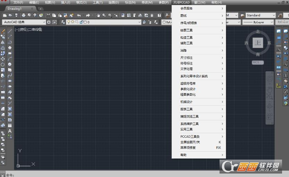The image size is (289, 177).
Task: Click the Help question mark icon
Action: 159,15
